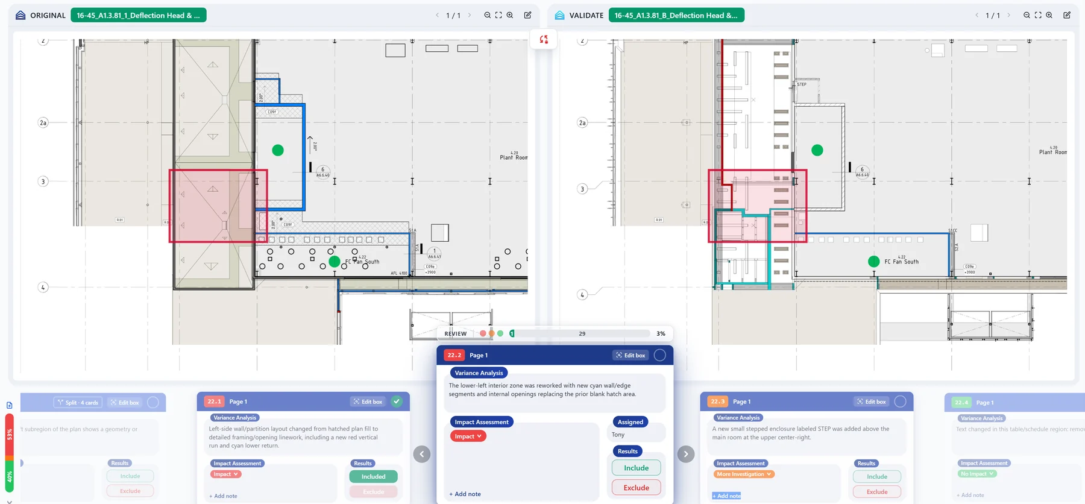Zoom in on the Original drawing viewer
Screen dimensions: 1085x504
pos(510,15)
